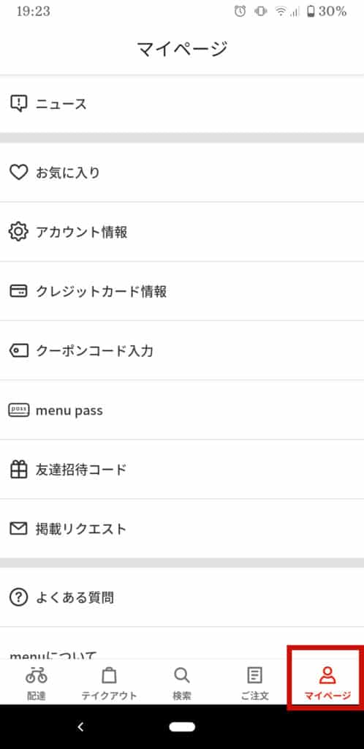This screenshot has height=749, width=364.
Task: Open the ご注文 orders tab
Action: tap(255, 683)
